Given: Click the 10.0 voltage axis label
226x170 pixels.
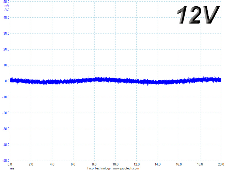Looking at the screenshot, I should pos(6,65).
